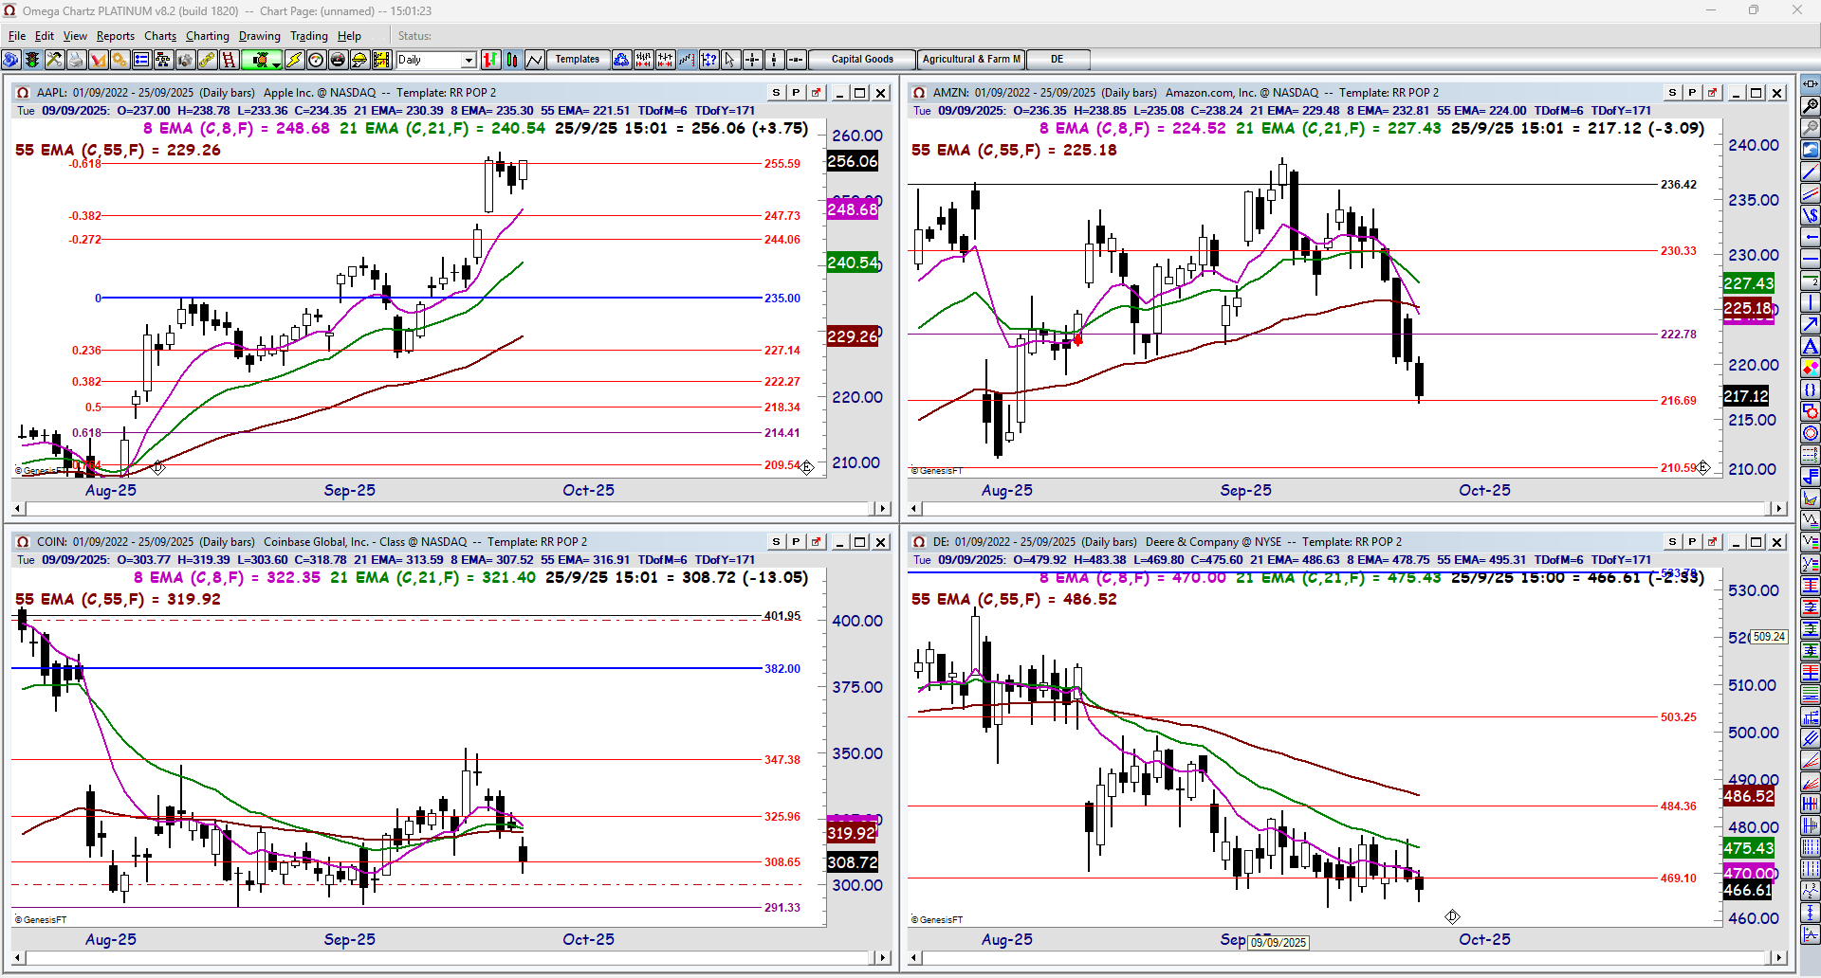Select the text annotation A tool
This screenshot has height=978, width=1821.
tap(1810, 346)
